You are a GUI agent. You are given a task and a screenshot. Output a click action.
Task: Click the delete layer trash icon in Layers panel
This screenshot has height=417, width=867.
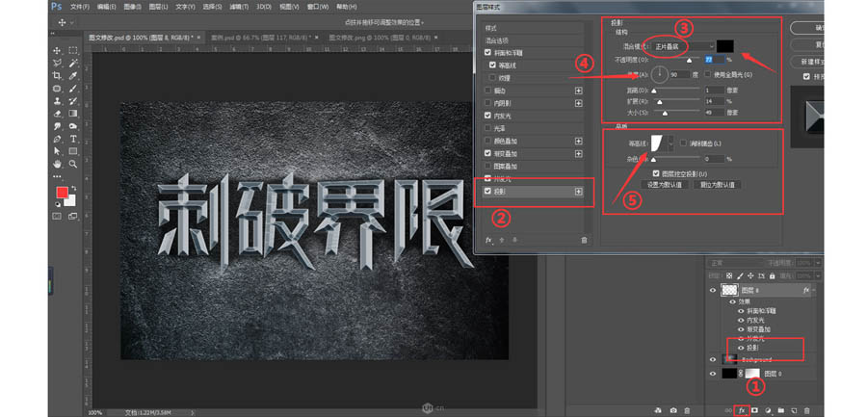tap(806, 410)
